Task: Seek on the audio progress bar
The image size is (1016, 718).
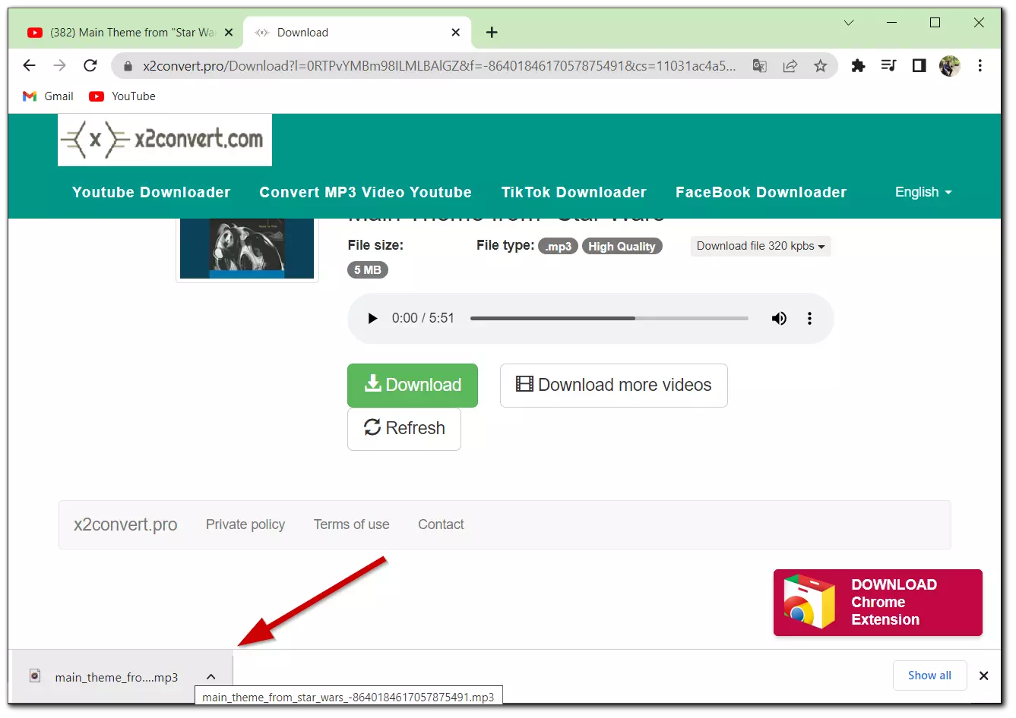Action: 609,318
